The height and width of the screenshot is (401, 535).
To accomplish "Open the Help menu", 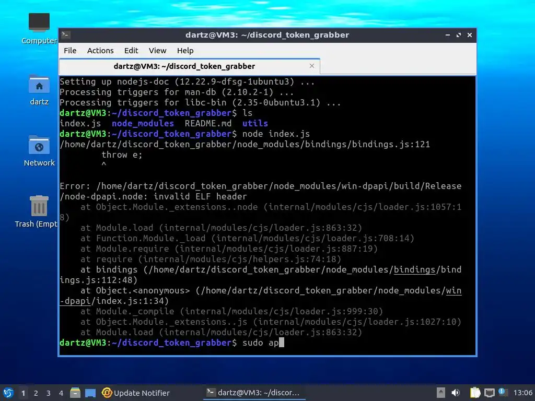I will (185, 51).
